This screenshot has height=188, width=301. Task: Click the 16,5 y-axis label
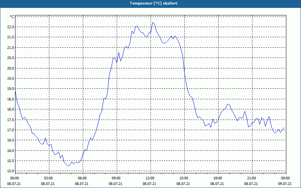click(11, 140)
